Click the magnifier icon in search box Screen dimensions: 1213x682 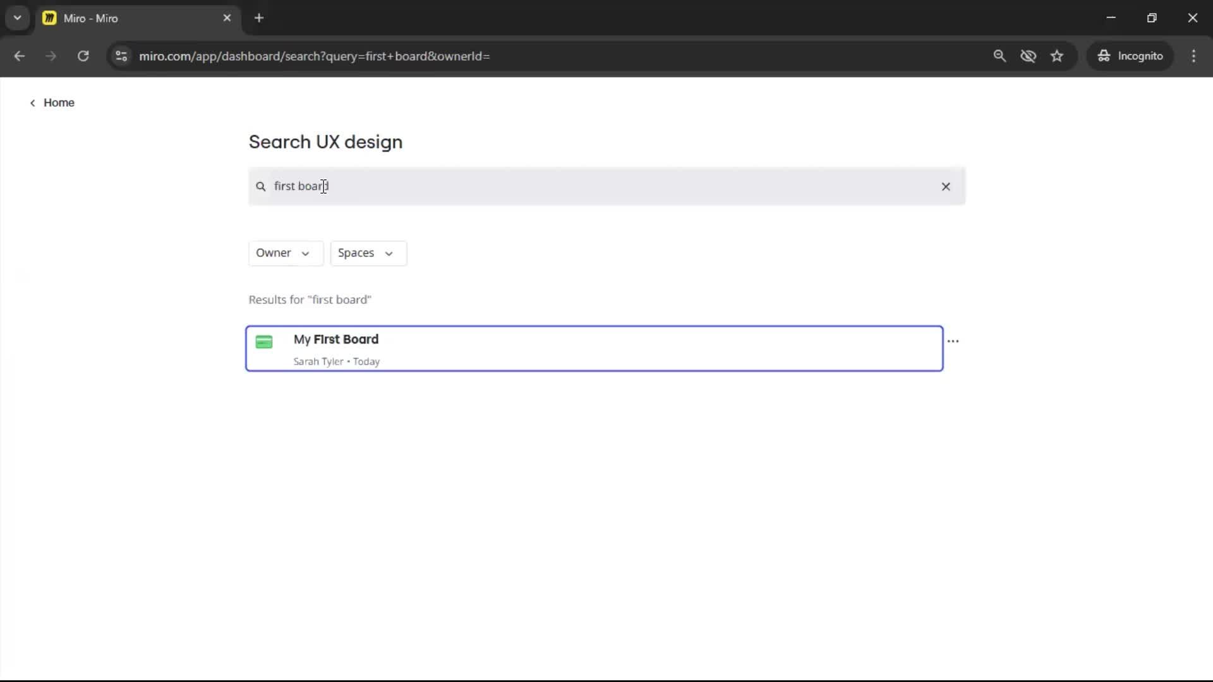coord(261,186)
